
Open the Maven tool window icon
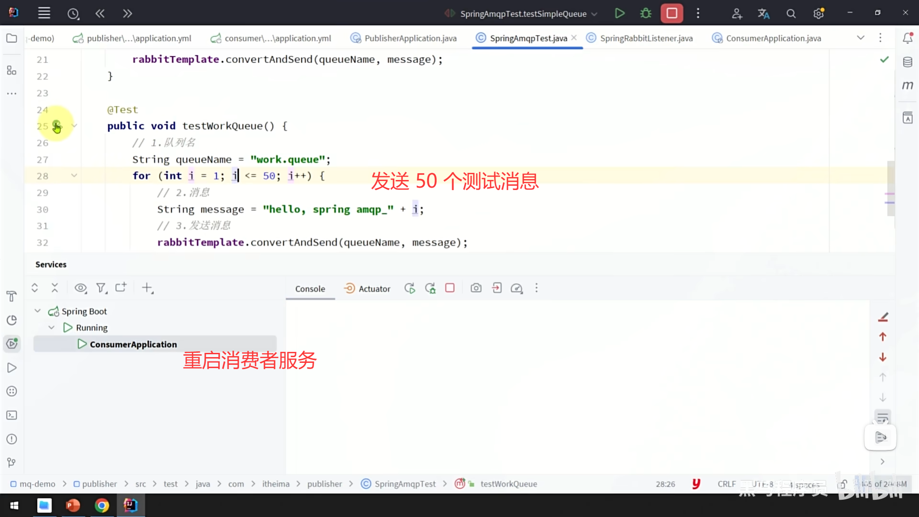(908, 85)
